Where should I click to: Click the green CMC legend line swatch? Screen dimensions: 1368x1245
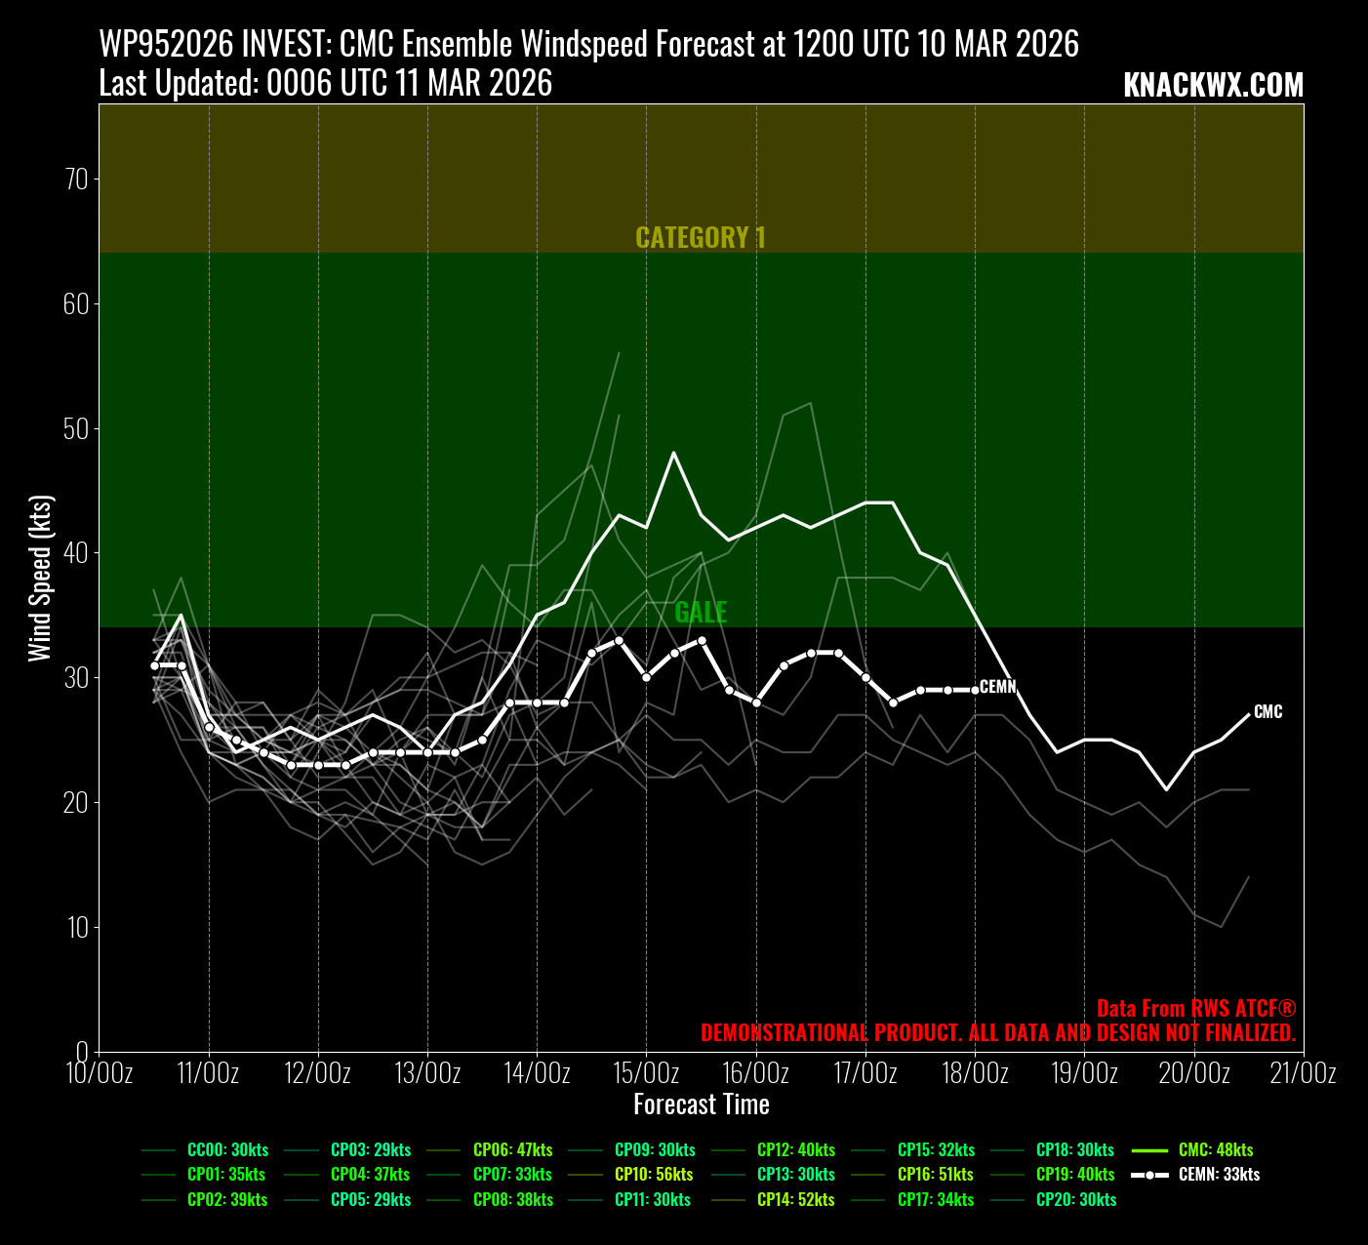[x=1149, y=1150]
